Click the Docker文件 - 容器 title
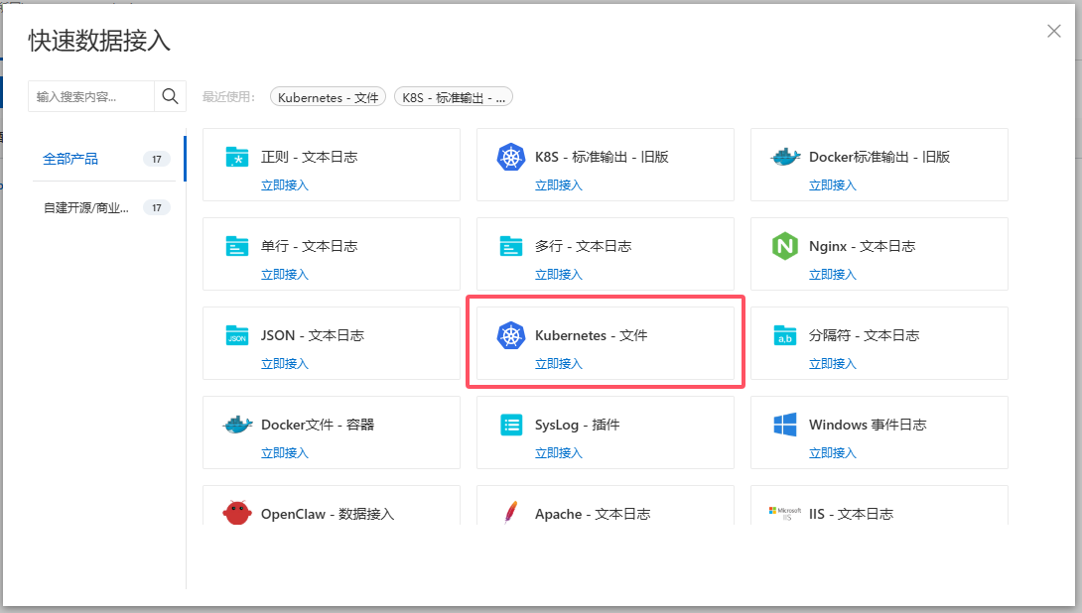 tap(318, 425)
